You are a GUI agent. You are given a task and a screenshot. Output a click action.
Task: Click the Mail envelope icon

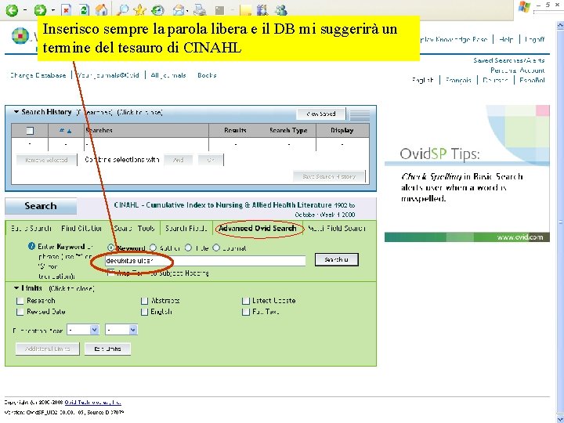(179, 10)
